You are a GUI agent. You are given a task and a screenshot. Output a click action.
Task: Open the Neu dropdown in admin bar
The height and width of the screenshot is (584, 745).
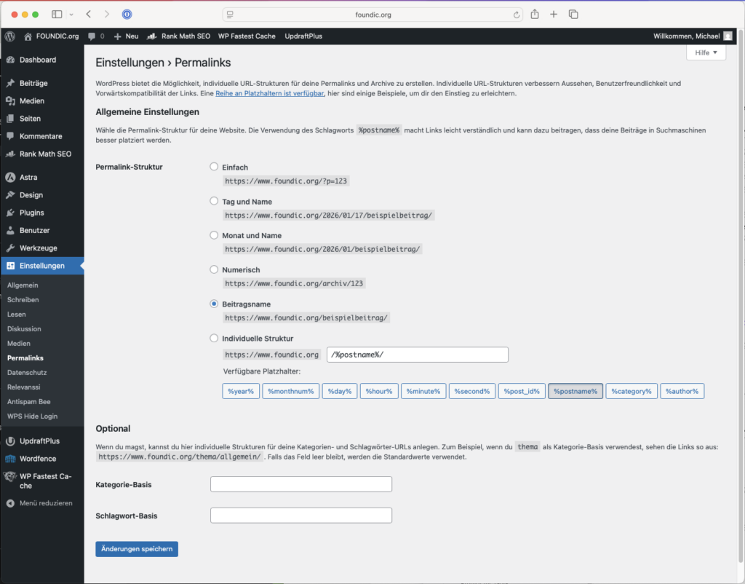[126, 36]
